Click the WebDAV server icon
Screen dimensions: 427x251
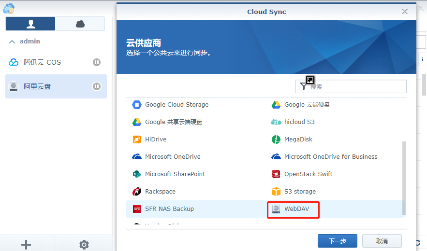coord(276,209)
